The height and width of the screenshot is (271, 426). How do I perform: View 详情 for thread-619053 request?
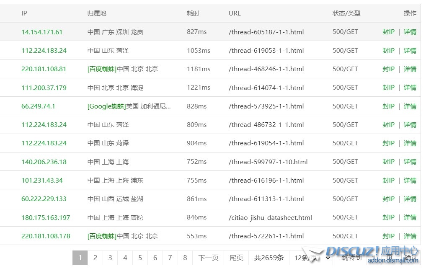pyautogui.click(x=410, y=51)
